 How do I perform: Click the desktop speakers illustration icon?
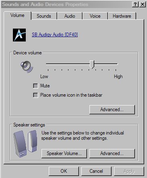[25, 144]
